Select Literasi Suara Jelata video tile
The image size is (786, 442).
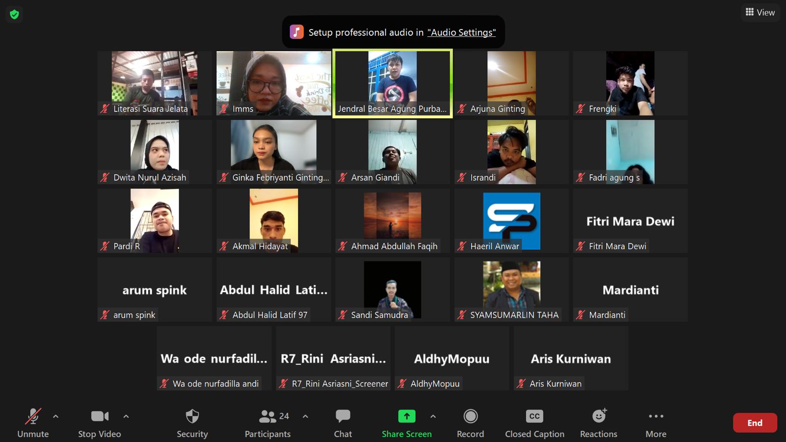(155, 83)
